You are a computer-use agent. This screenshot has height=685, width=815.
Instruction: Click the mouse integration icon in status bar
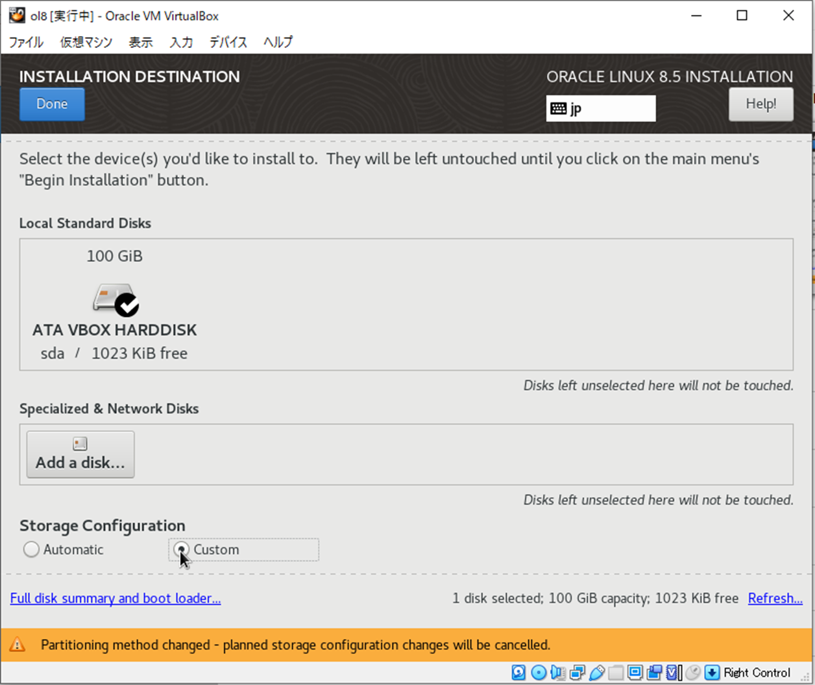(x=692, y=673)
